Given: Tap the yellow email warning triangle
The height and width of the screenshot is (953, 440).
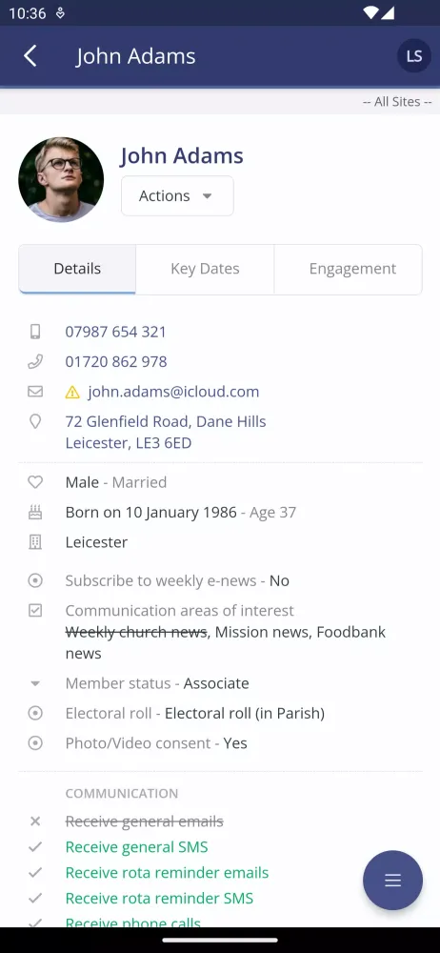Looking at the screenshot, I should [x=72, y=392].
